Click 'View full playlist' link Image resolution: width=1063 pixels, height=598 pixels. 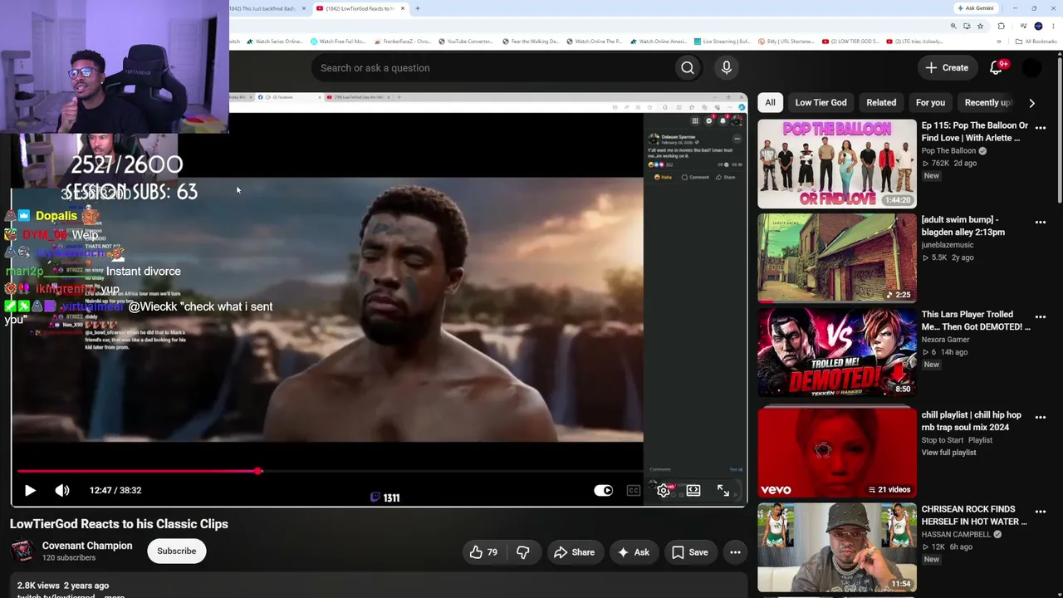[x=948, y=453]
